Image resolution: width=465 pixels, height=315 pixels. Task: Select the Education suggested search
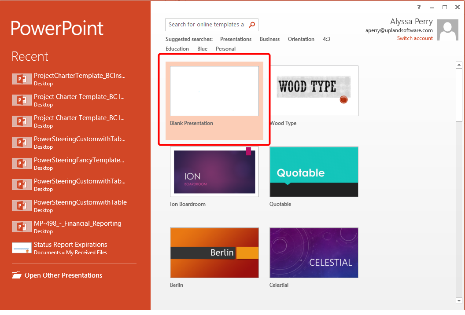point(177,49)
